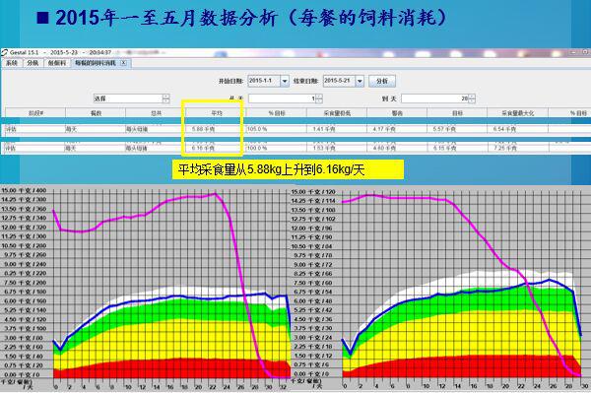Screen dimensions: 591x393
Task: Click the to-day field showing 28
Action: [x=435, y=98]
